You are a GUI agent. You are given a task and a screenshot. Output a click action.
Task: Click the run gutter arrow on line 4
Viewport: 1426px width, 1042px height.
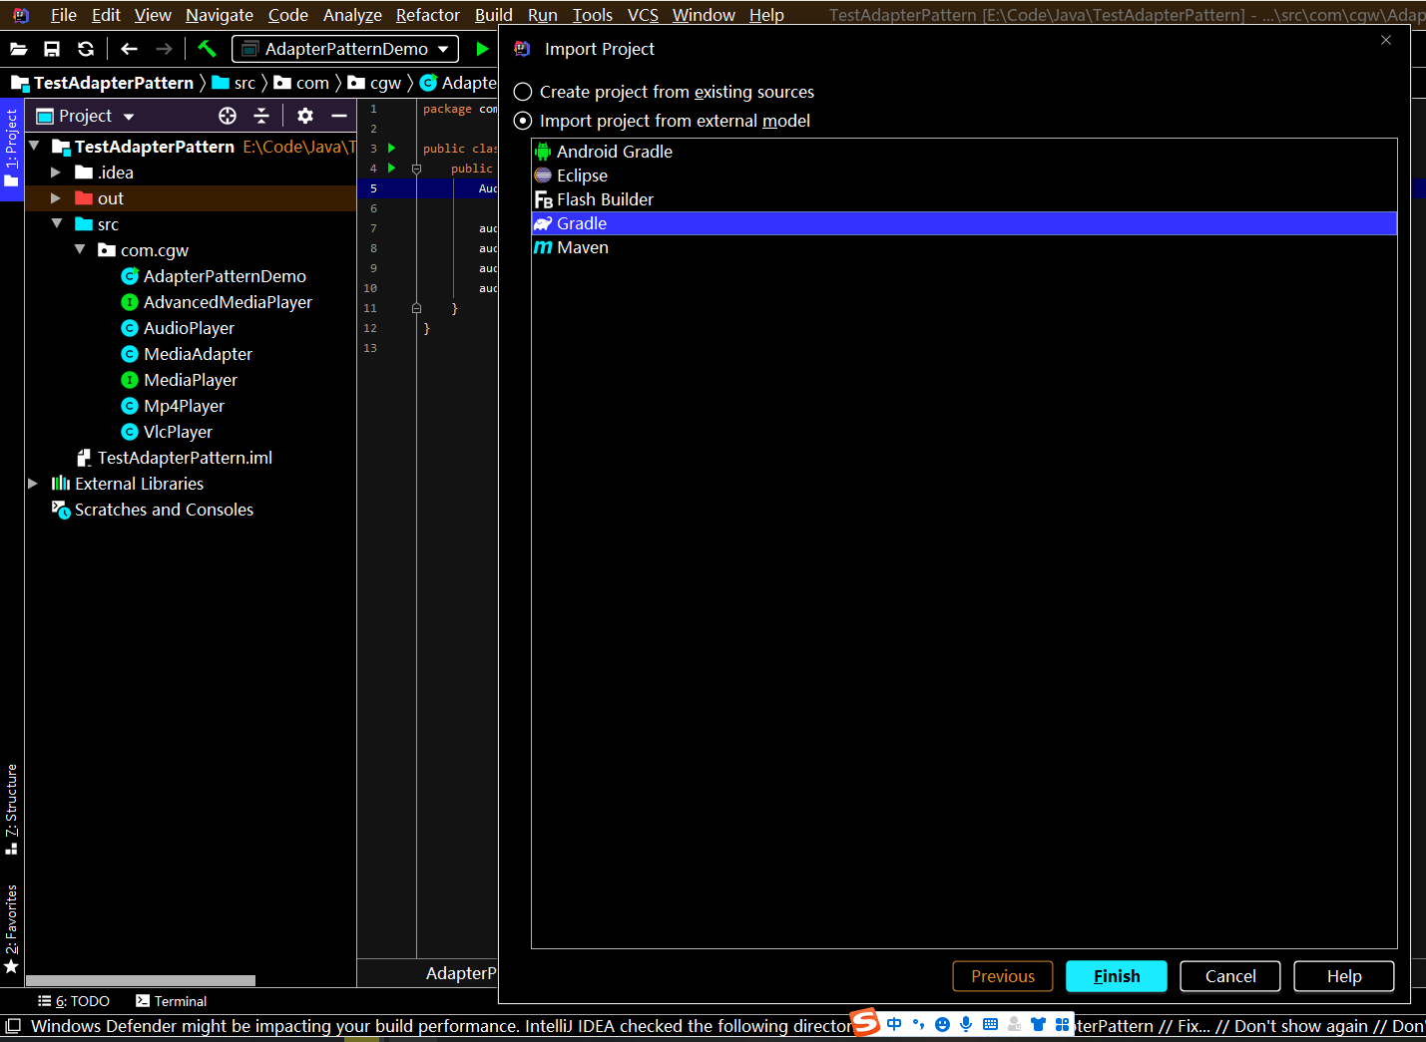point(392,168)
